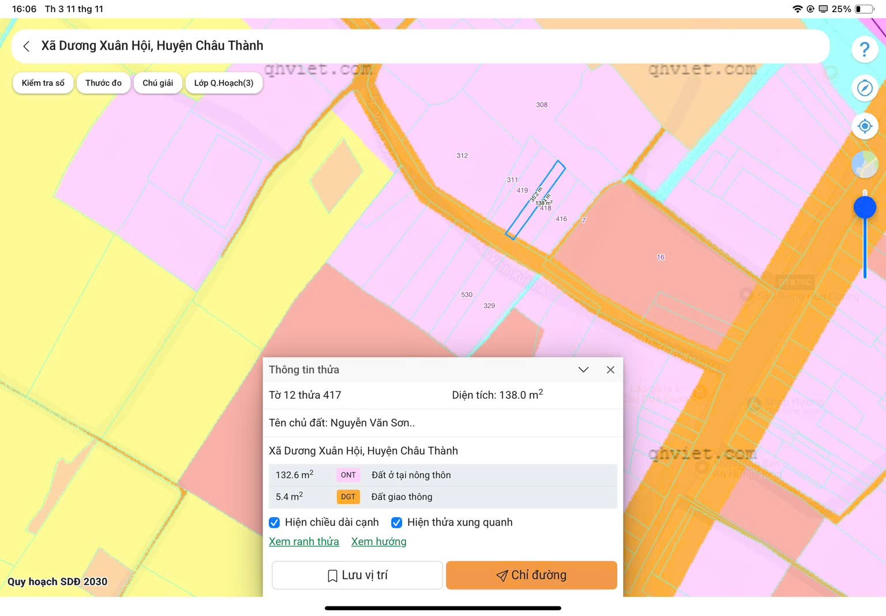886x616 pixels.
Task: Uncheck Hiện thửa xung quanh checkbox
Action: click(x=397, y=523)
